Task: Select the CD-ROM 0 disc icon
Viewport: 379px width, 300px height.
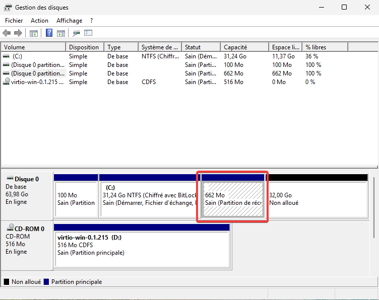Action: [x=10, y=229]
